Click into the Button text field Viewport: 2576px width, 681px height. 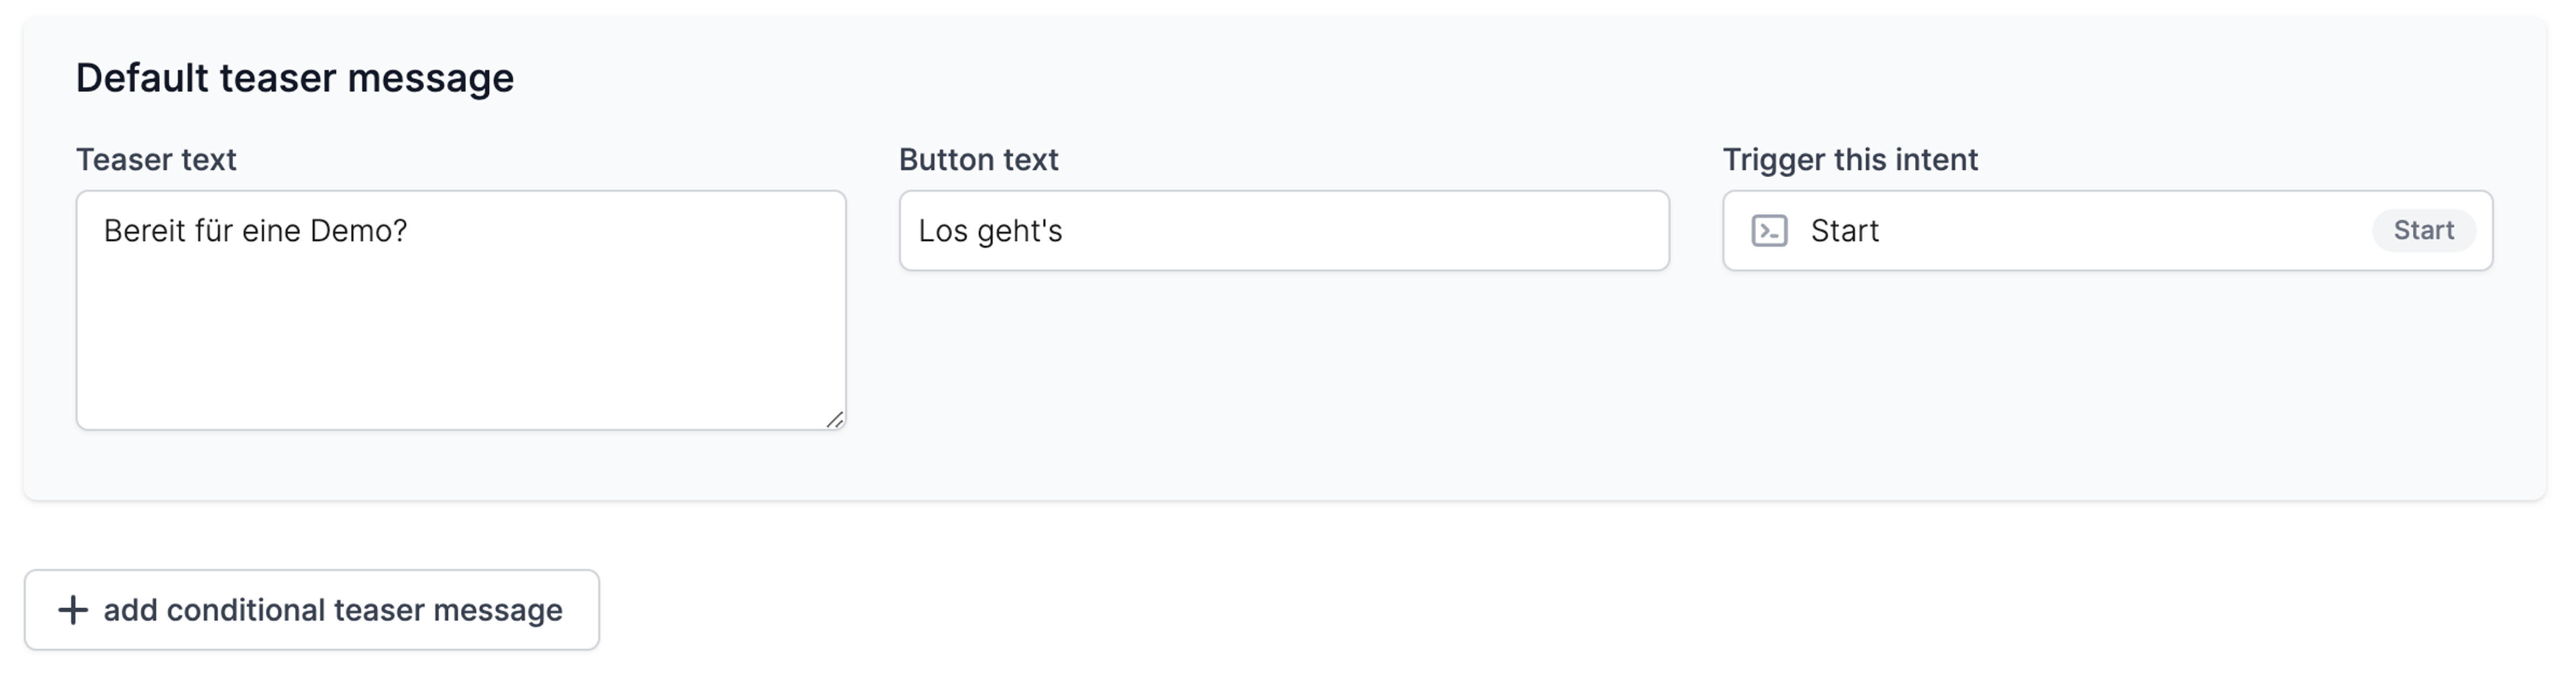pos(1284,231)
